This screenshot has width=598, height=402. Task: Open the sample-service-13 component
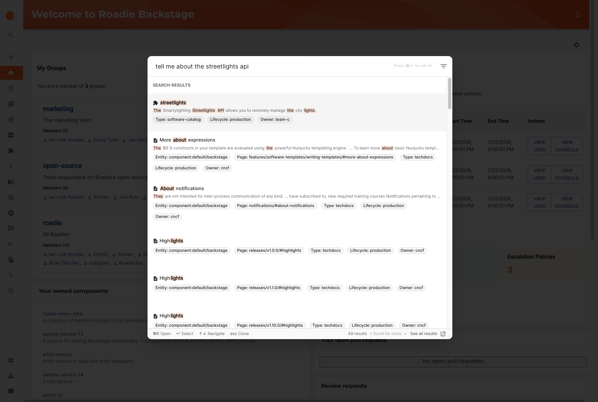tap(63, 334)
